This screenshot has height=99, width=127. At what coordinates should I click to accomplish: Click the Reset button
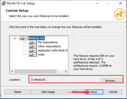(x=18, y=92)
